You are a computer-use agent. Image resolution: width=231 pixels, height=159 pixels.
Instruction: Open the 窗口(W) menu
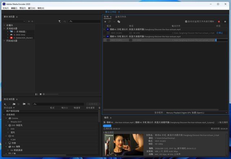[32, 8]
